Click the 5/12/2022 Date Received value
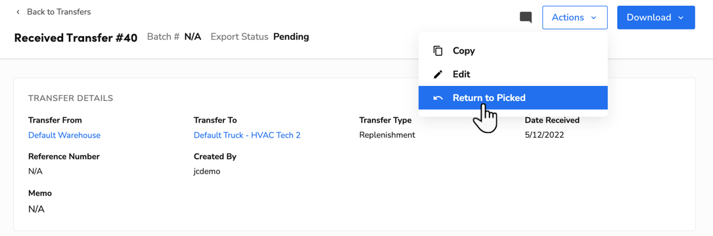This screenshot has width=713, height=236. 544,135
